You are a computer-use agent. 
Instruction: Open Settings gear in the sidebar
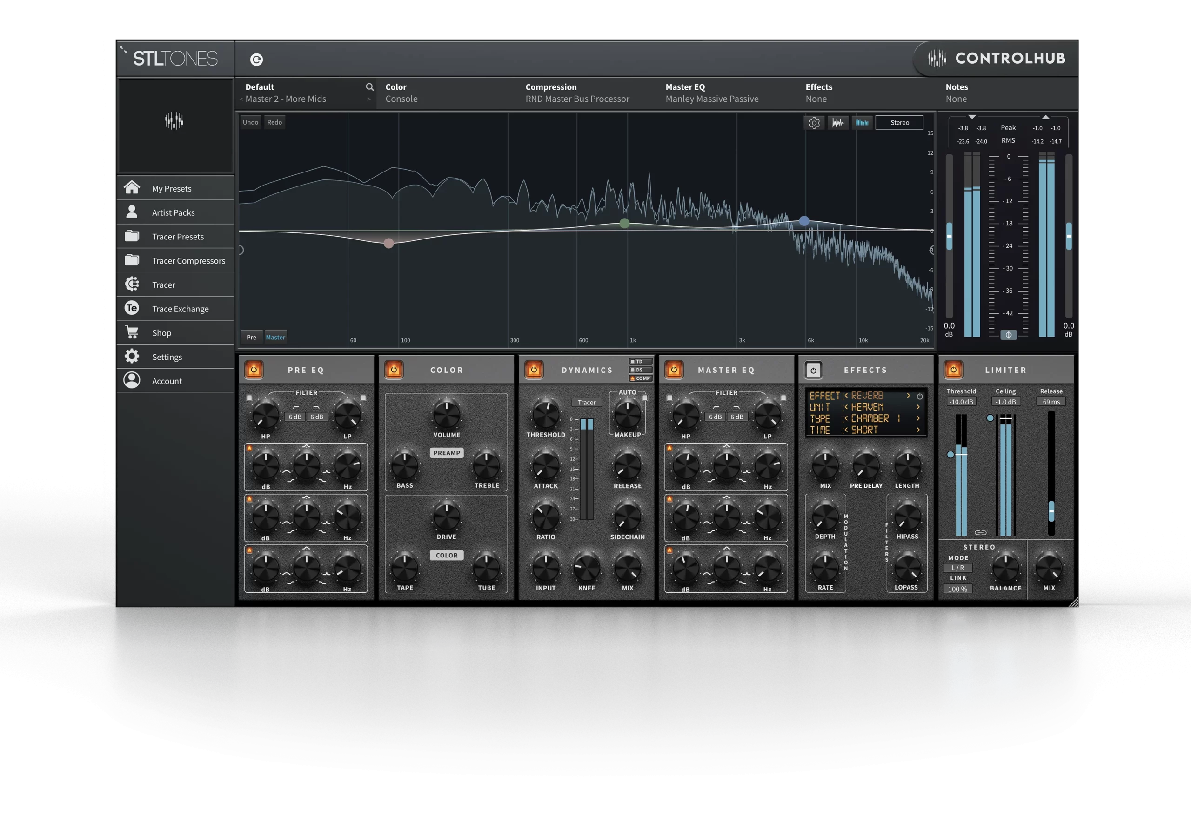pos(132,356)
